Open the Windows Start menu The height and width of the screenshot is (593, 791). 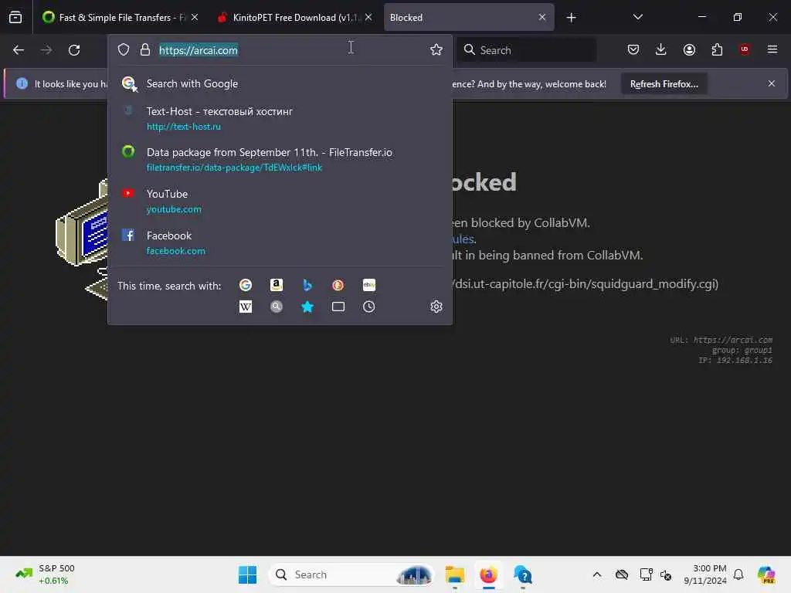pyautogui.click(x=247, y=574)
